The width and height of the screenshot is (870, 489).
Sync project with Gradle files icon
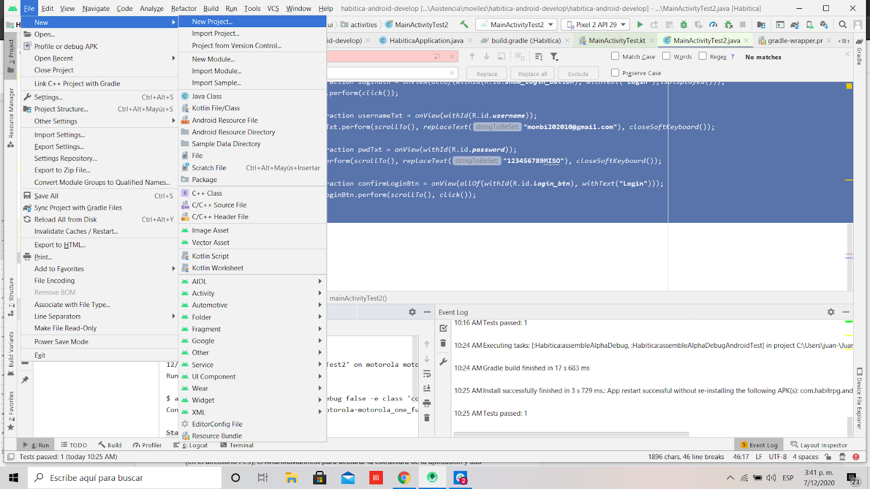[794, 24]
